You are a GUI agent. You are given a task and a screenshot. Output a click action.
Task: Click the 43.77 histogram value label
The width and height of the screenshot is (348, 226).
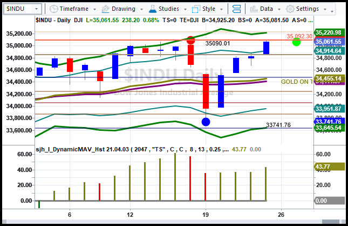pos(329,167)
